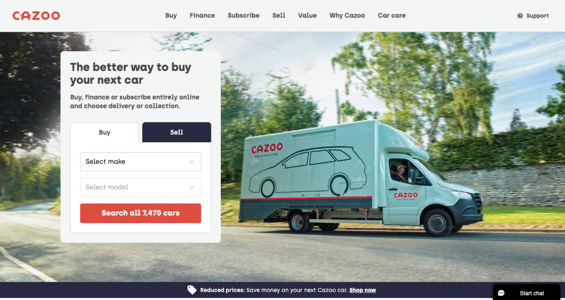Select the Buy tab in search card

105,132
